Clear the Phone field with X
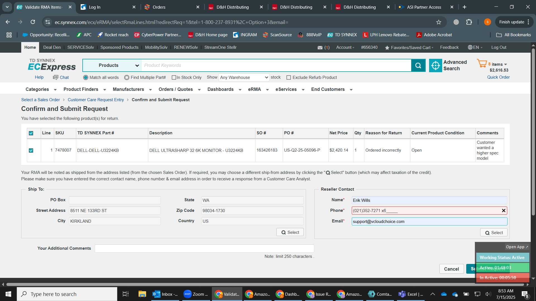Viewport: 536px width, 301px height. click(x=504, y=211)
